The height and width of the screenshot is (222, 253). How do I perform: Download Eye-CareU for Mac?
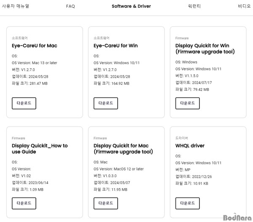pos(24,103)
